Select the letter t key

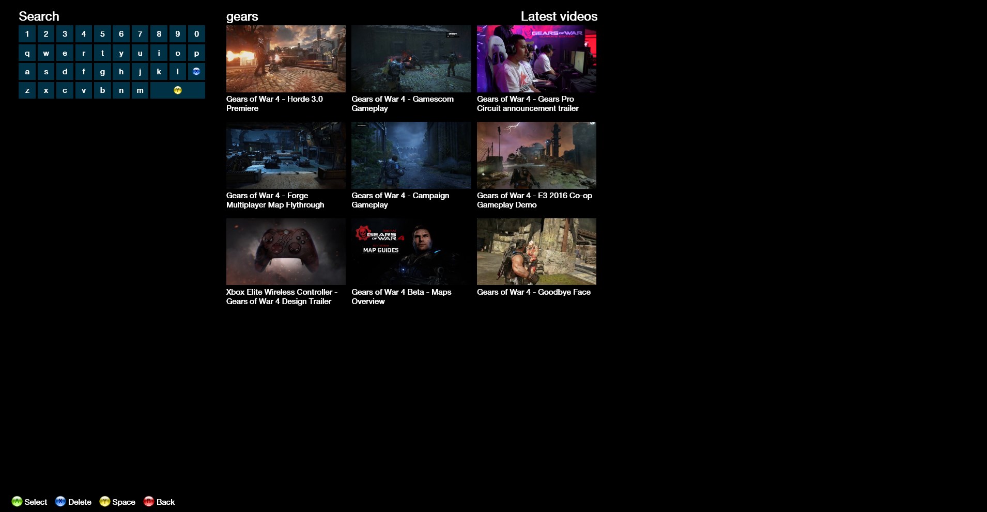tap(102, 53)
